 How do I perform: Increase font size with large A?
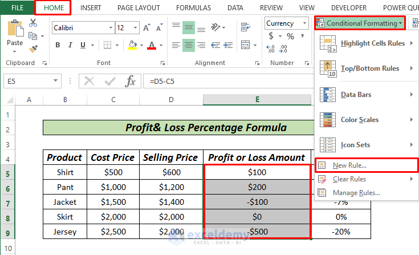[147, 28]
